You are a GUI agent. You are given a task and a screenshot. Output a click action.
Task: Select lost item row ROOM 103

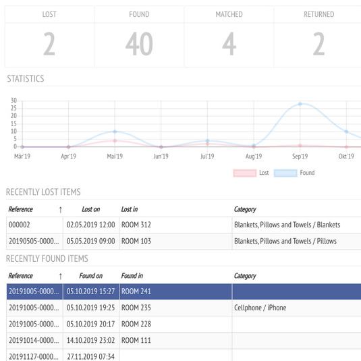click(x=184, y=242)
